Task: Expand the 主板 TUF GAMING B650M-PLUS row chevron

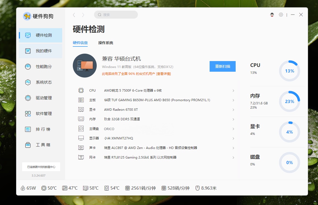Action: click(x=233, y=100)
